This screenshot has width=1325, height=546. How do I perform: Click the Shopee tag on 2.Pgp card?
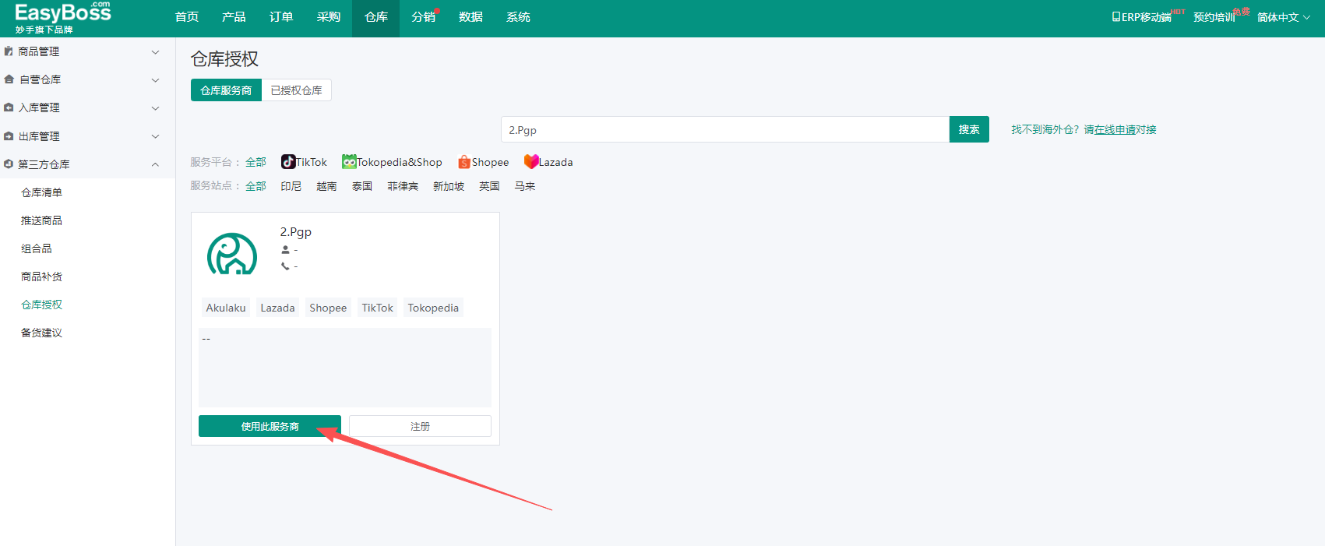coord(328,308)
